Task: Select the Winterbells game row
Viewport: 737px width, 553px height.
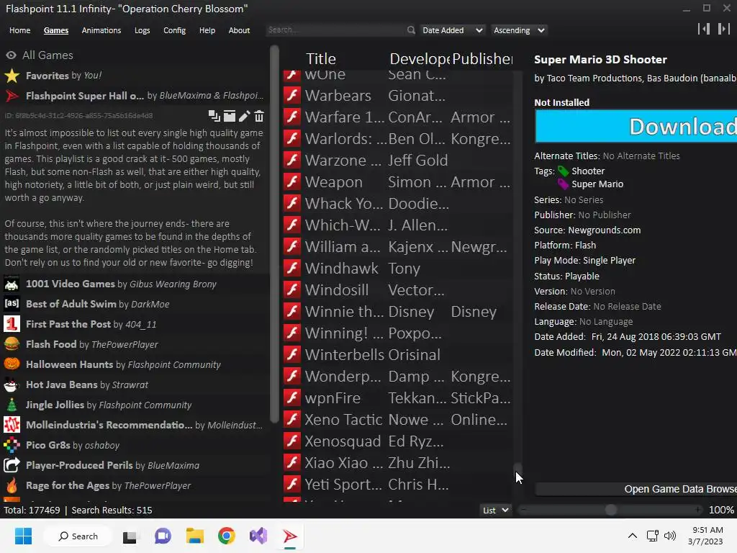Action: click(397, 354)
